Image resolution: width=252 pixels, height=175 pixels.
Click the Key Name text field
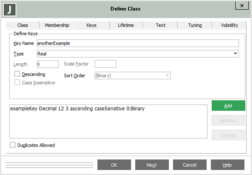pos(137,43)
